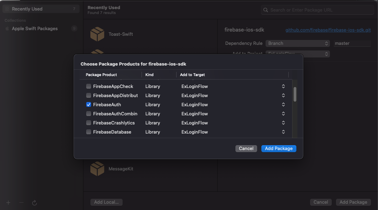Click Add Local button
The image size is (378, 210).
(106, 202)
